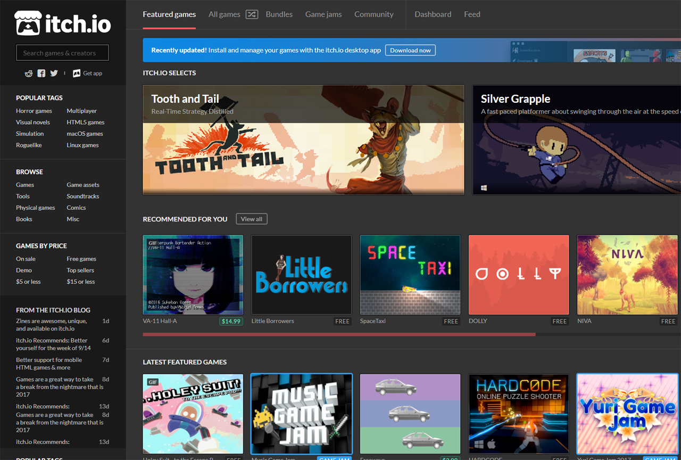This screenshot has height=460, width=681.
Task: Go to the Game jams tab
Action: click(x=323, y=14)
